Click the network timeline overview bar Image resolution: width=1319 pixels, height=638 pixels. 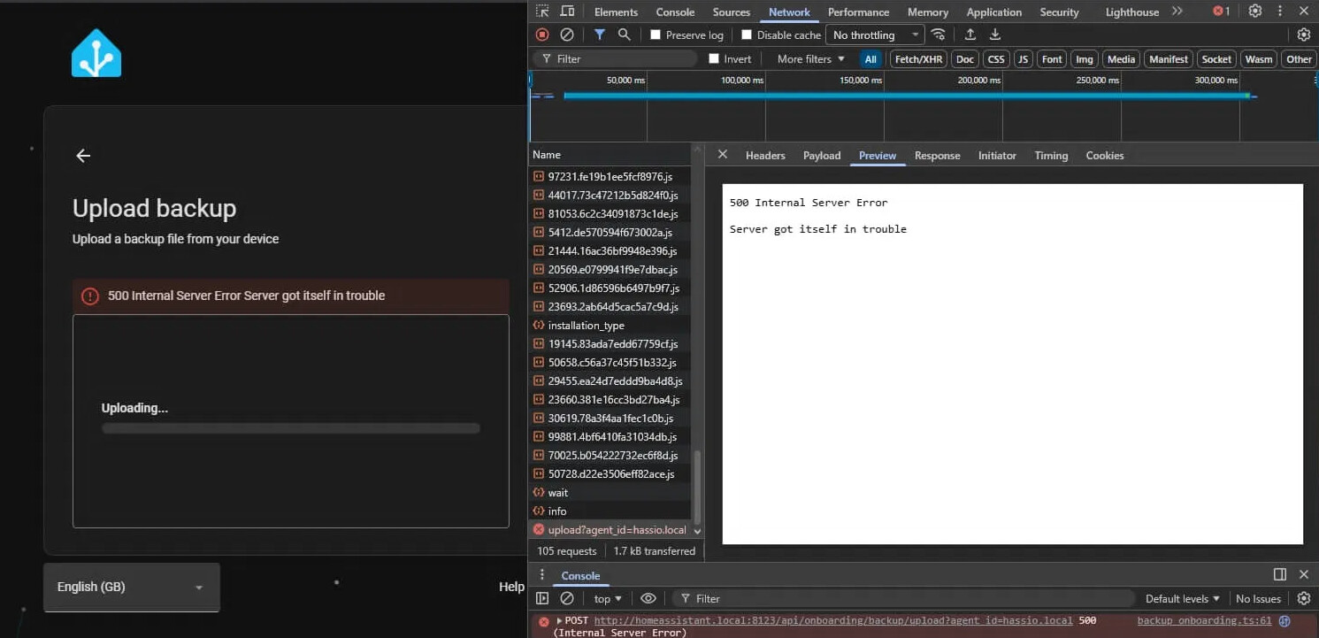tap(907, 96)
